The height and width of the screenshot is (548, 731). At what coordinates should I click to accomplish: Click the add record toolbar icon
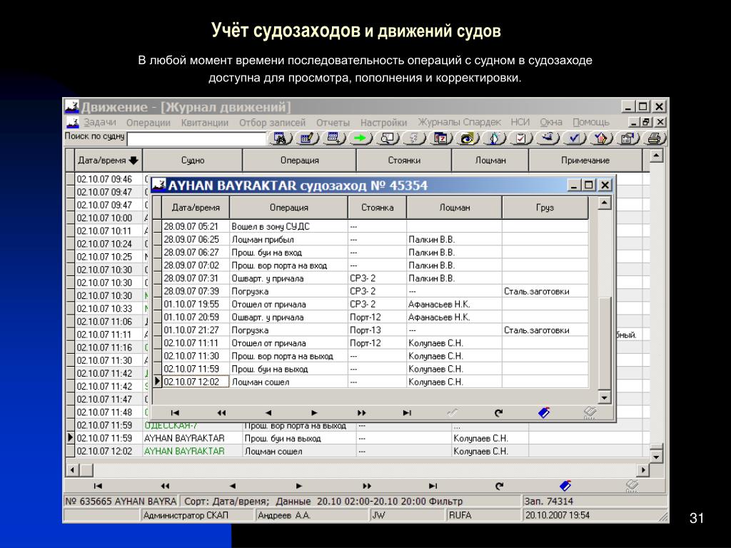334,138
